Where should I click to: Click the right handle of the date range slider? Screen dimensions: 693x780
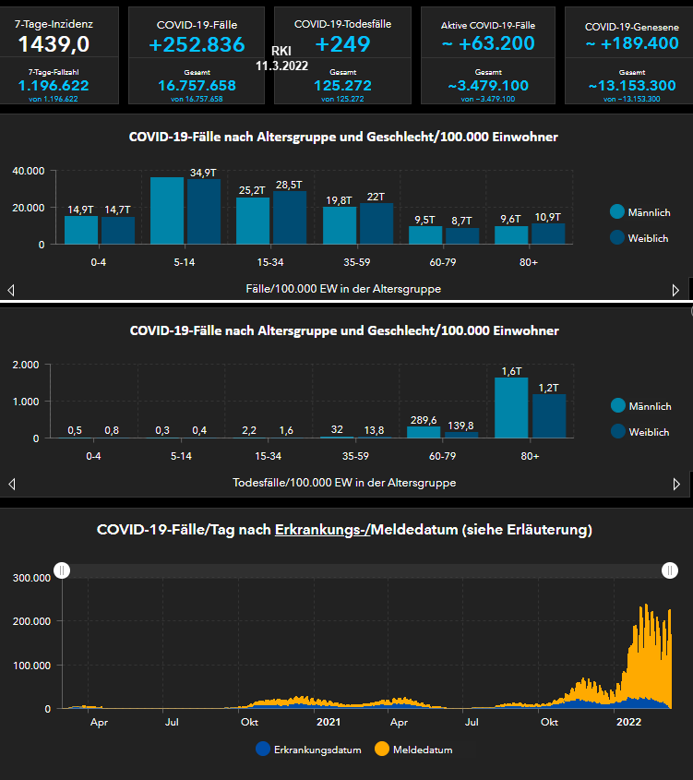(x=670, y=571)
